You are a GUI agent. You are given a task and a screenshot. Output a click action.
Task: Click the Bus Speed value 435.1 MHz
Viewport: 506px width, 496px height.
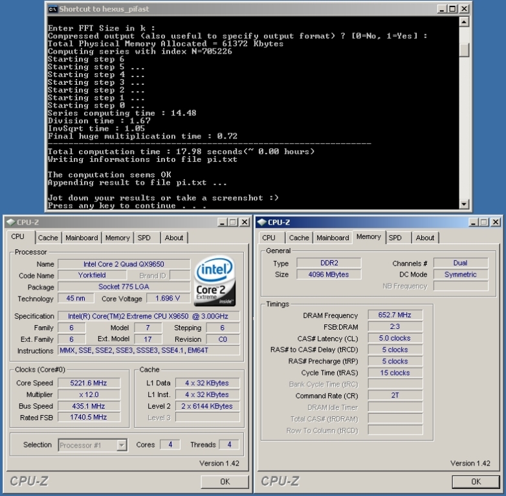pyautogui.click(x=89, y=406)
